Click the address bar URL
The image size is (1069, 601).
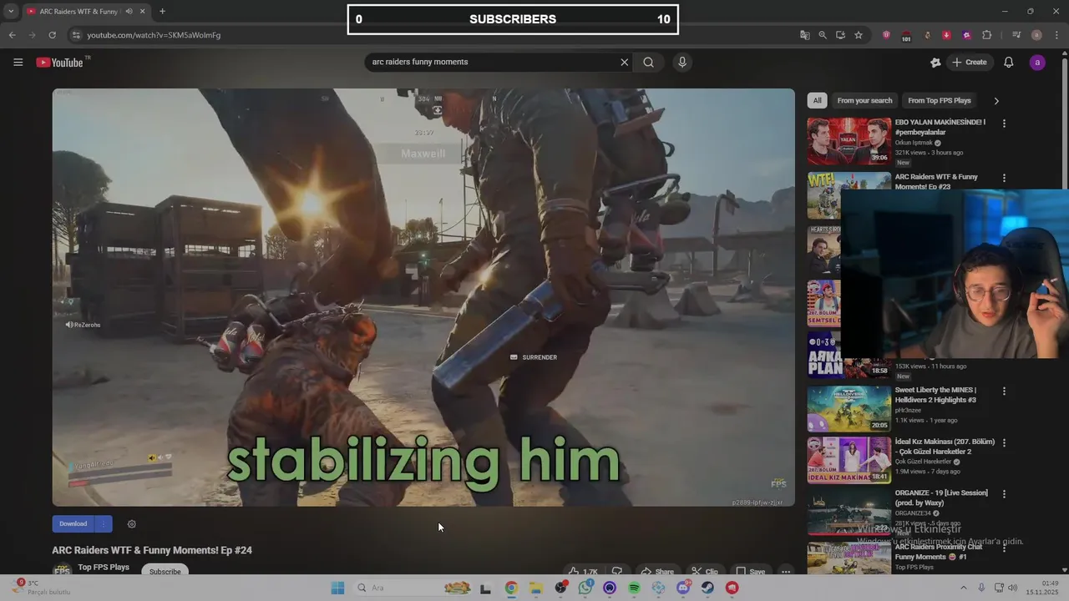click(x=154, y=35)
